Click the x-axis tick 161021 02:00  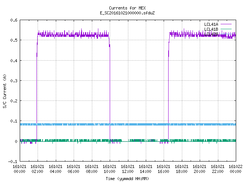click(37, 169)
